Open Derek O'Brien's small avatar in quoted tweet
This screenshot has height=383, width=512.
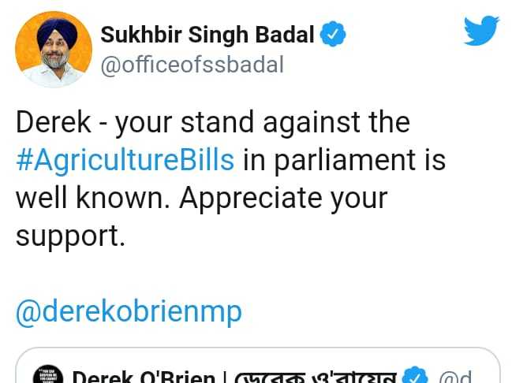(48, 374)
